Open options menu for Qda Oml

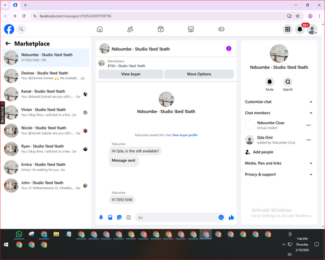[309, 140]
